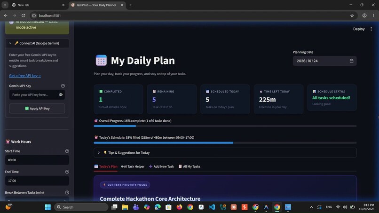The height and width of the screenshot is (213, 379).
Task: Open the Get a free API key link
Action: [25, 76]
